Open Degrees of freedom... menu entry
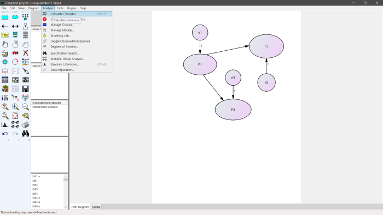The image size is (383, 215). click(77, 47)
